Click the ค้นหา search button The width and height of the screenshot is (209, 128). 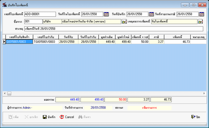84,117
